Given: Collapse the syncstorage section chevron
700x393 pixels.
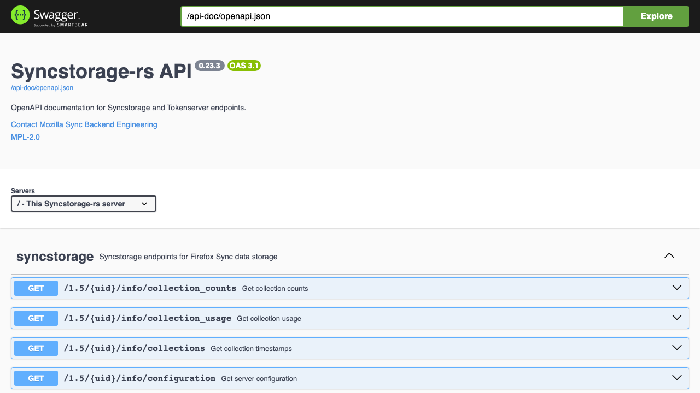Looking at the screenshot, I should click(x=669, y=255).
